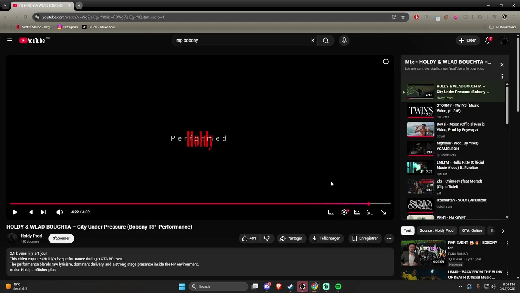The height and width of the screenshot is (293, 520).
Task: Go to YouTube home via logo
Action: (32, 40)
